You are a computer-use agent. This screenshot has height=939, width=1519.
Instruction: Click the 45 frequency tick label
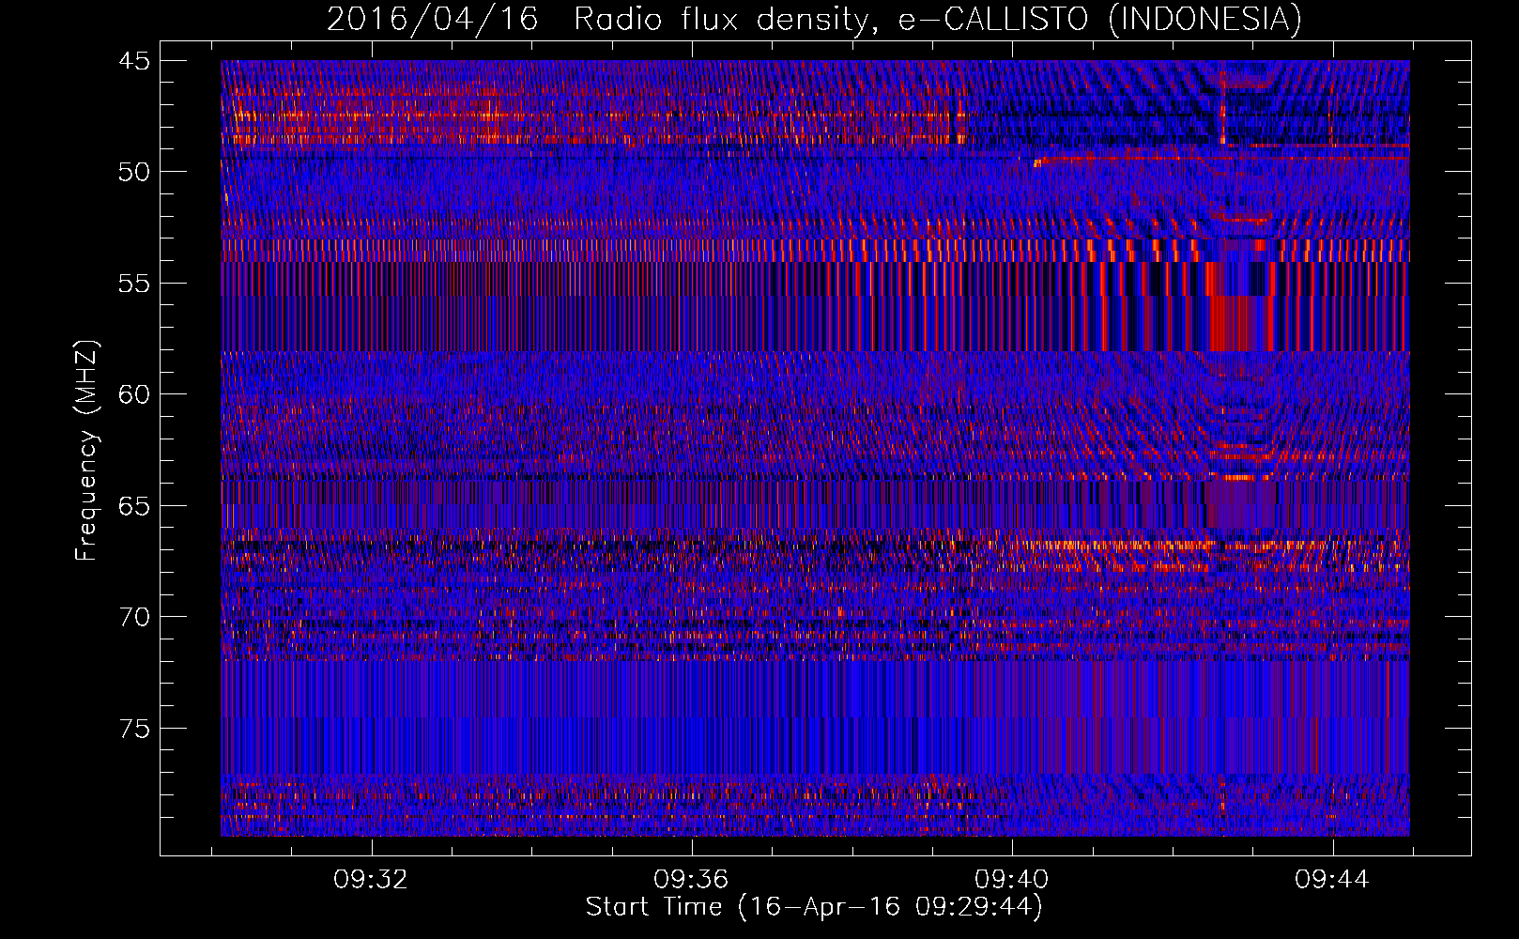coord(134,61)
